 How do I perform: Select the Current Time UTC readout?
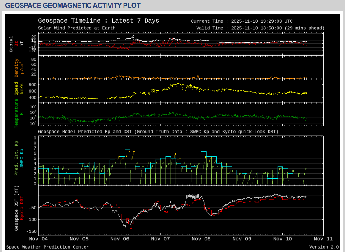coord(242,21)
